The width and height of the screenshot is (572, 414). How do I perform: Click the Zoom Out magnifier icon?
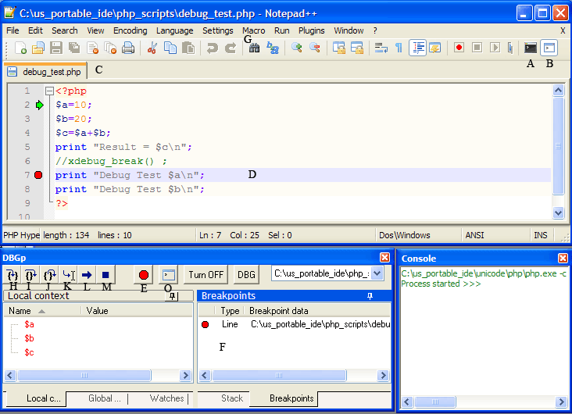[x=314, y=48]
